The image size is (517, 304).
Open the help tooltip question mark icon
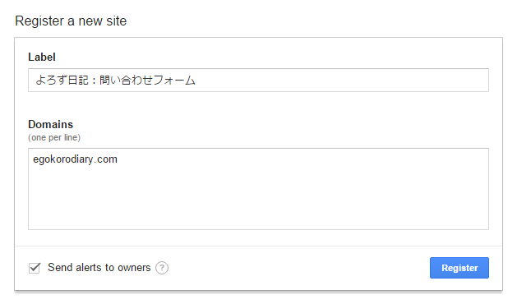pyautogui.click(x=162, y=268)
